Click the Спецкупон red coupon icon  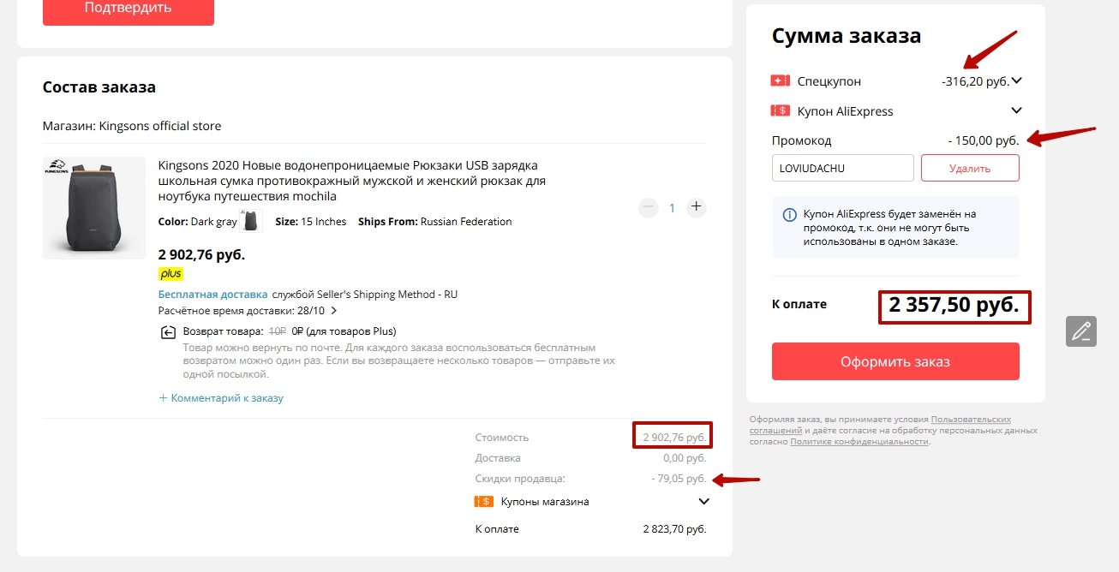[x=780, y=81]
